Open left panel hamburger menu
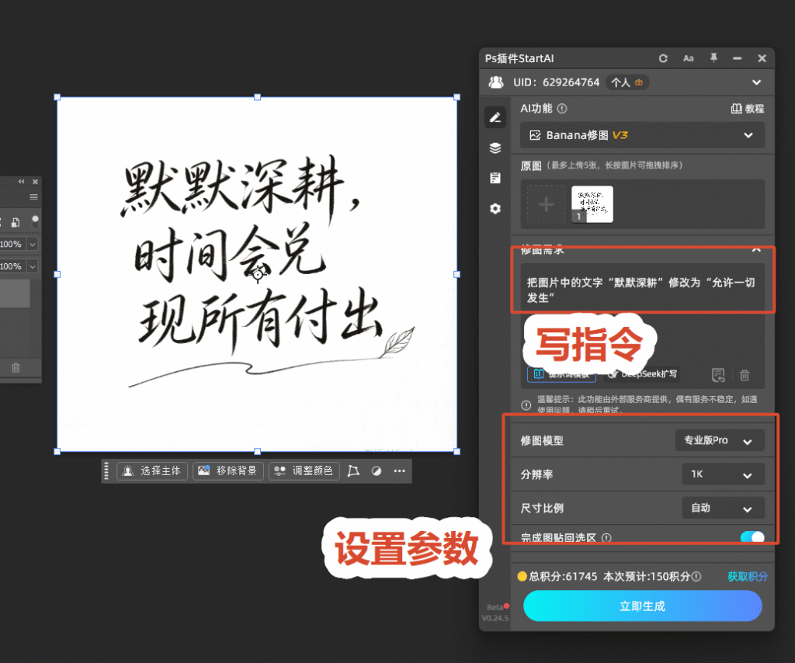This screenshot has width=795, height=663. point(34,197)
